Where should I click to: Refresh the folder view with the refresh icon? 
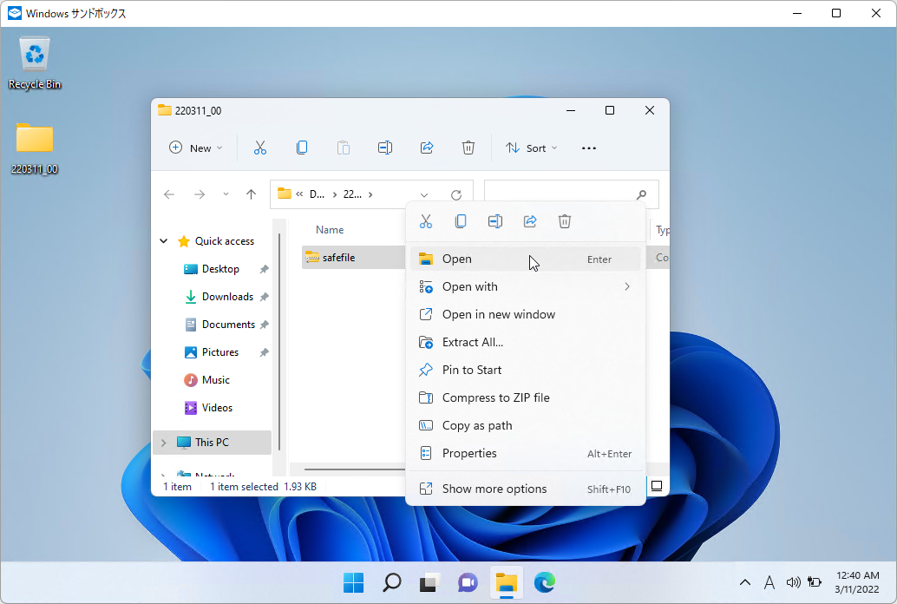457,194
